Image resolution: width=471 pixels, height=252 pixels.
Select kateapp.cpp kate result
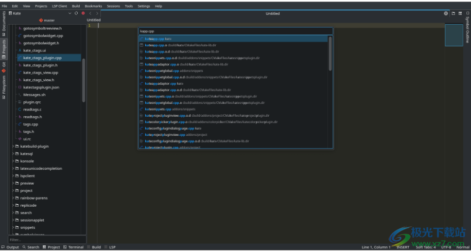coord(233,39)
